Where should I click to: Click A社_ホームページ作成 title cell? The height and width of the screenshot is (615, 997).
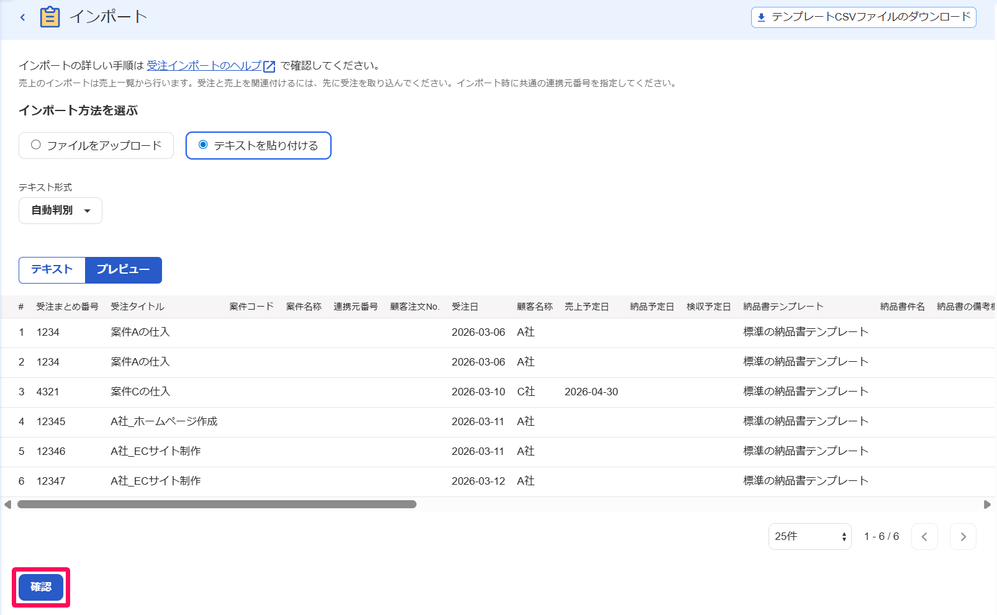[164, 422]
